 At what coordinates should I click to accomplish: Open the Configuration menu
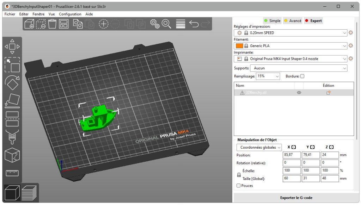pyautogui.click(x=70, y=14)
